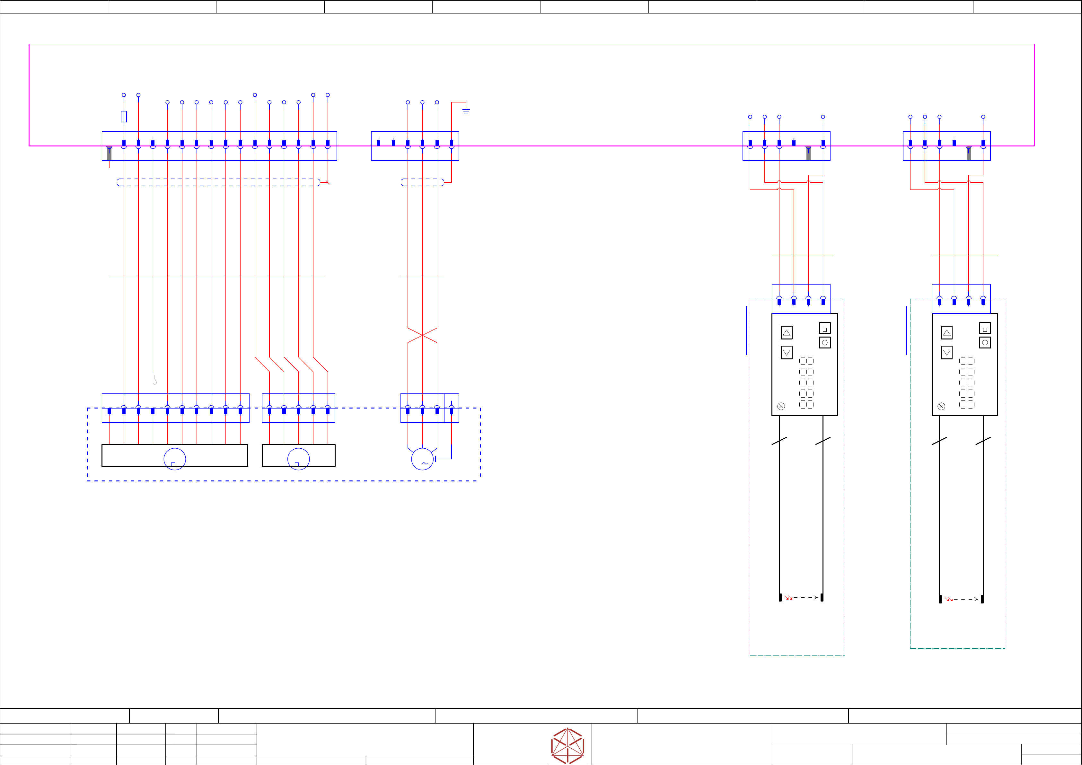Click the AC motor symbol with tilde

click(x=422, y=459)
